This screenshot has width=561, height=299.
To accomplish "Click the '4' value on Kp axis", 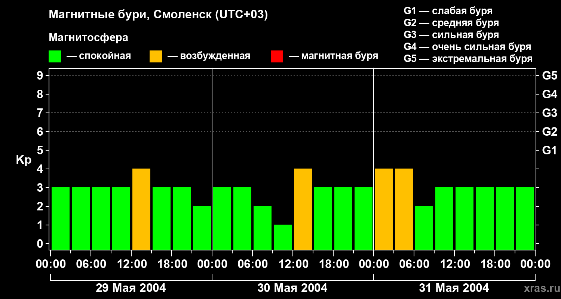I will click(41, 169).
